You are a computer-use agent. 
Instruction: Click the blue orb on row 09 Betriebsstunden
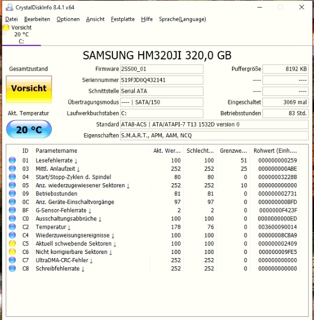[x=12, y=194]
